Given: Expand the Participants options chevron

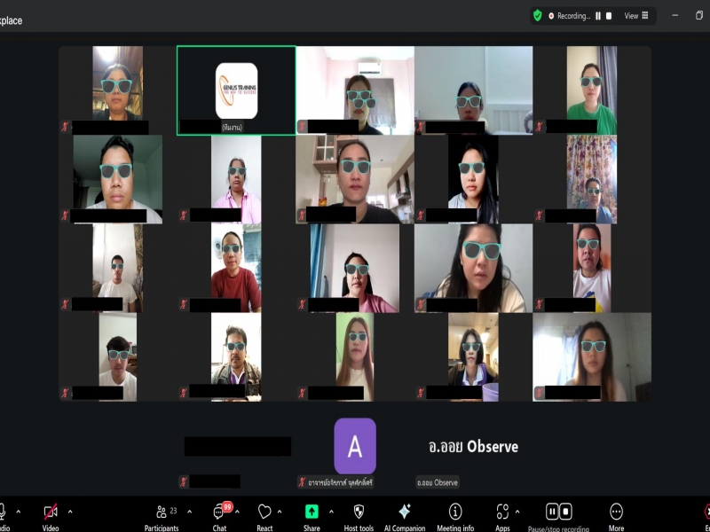Looking at the screenshot, I should [189, 512].
